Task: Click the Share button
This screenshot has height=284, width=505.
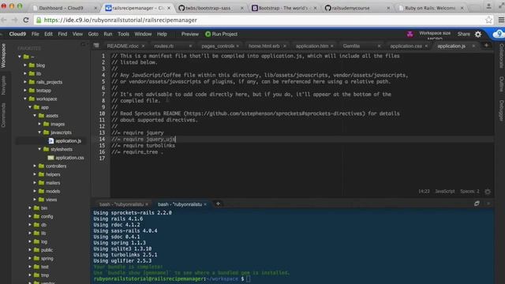Action: [464, 34]
